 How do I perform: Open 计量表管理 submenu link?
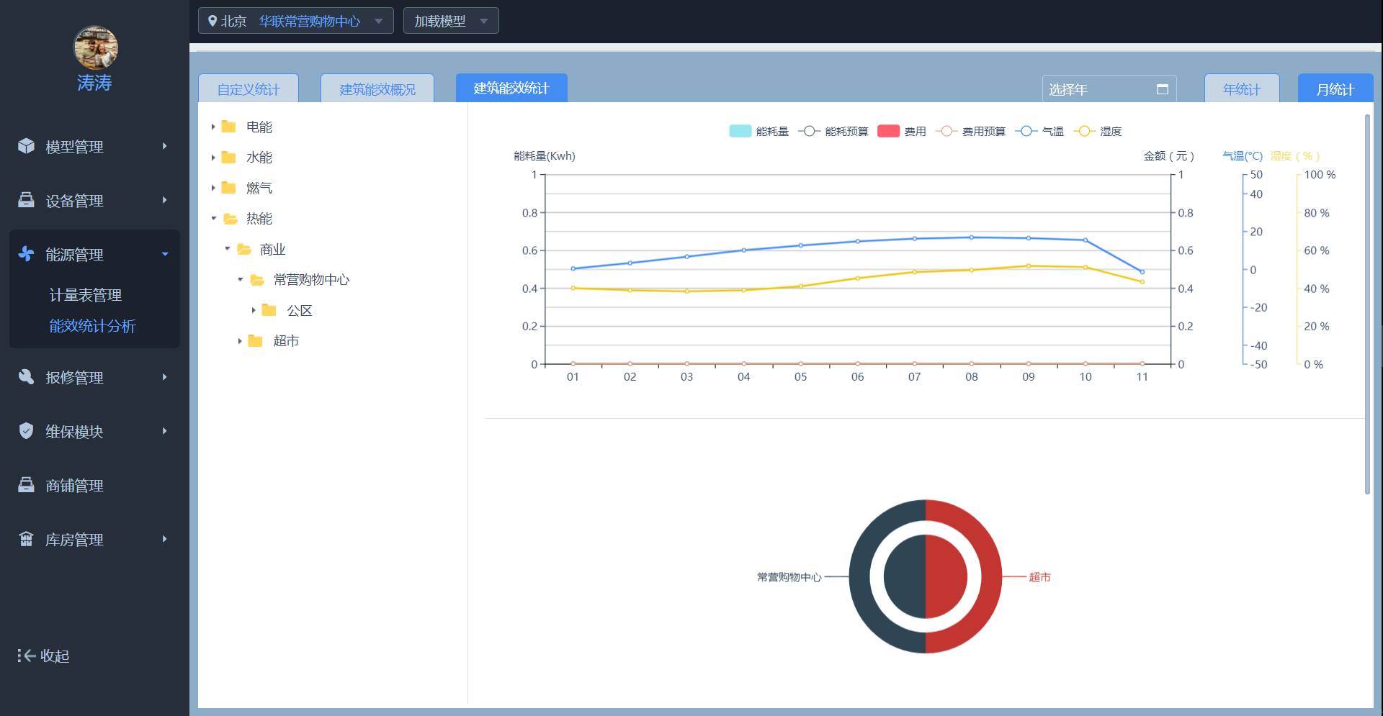[85, 295]
